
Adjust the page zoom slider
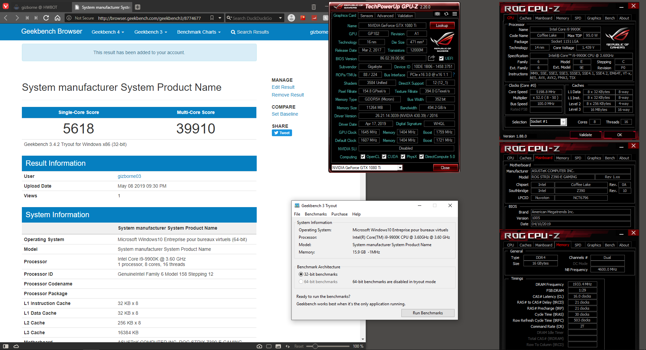tap(315, 346)
